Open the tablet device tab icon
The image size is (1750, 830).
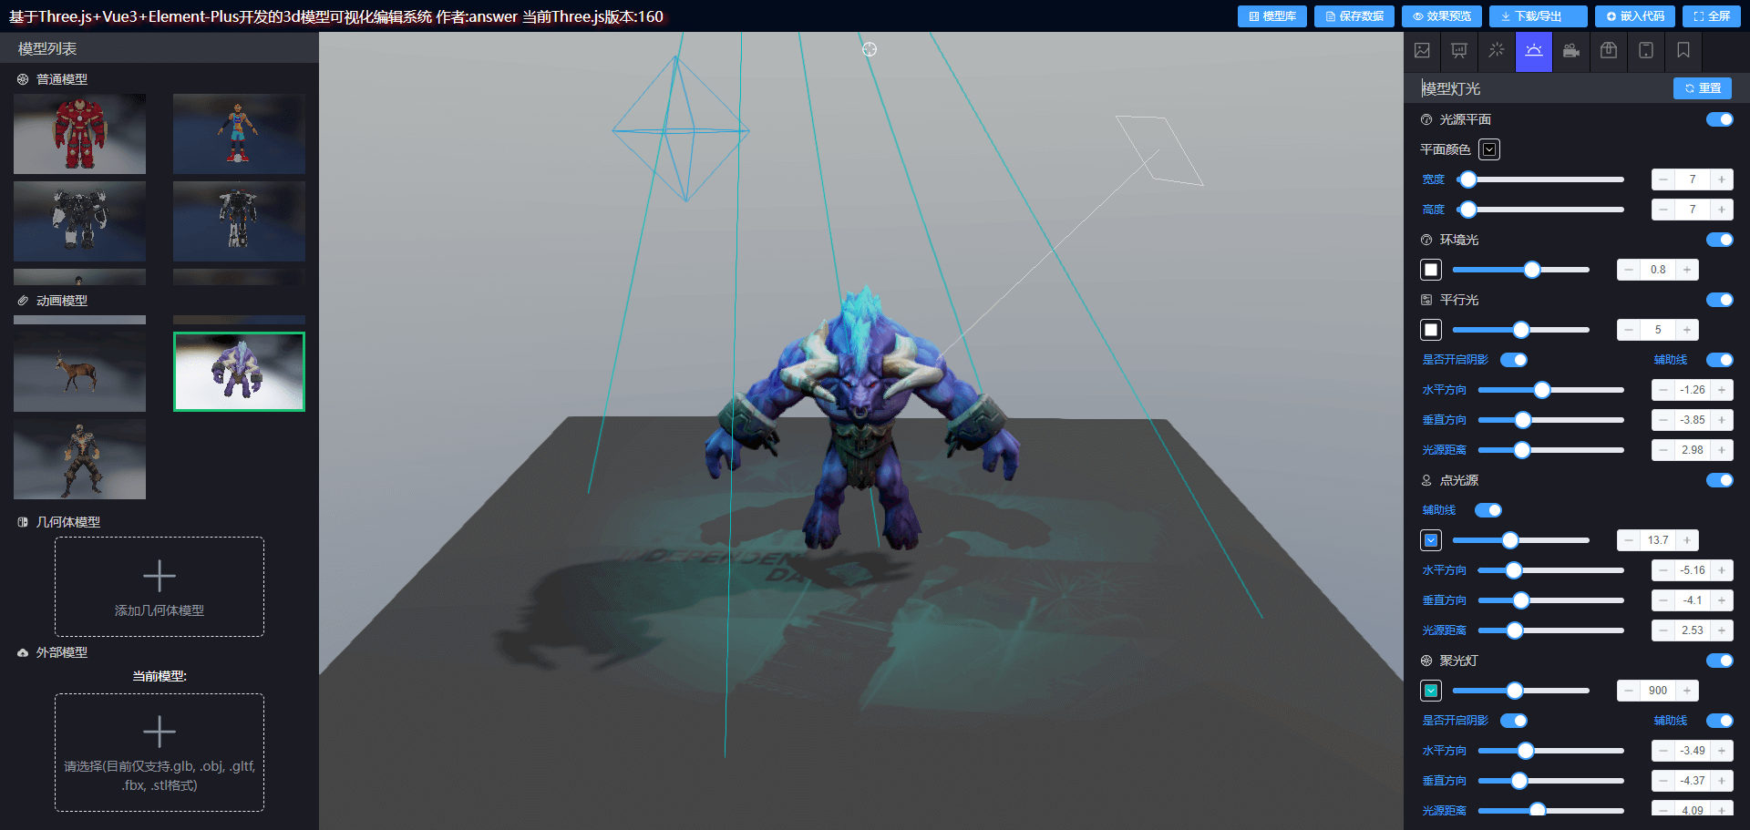pos(1646,51)
